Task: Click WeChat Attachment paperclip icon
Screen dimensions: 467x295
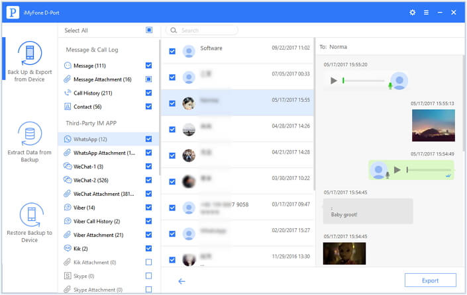Action: click(68, 194)
